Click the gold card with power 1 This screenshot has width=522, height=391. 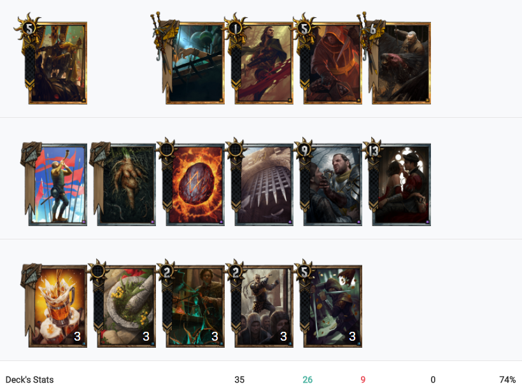(x=264, y=63)
